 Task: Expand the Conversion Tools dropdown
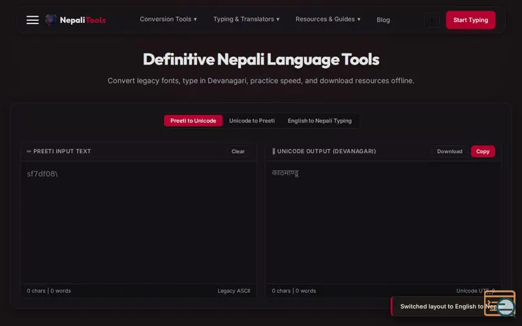click(x=168, y=20)
